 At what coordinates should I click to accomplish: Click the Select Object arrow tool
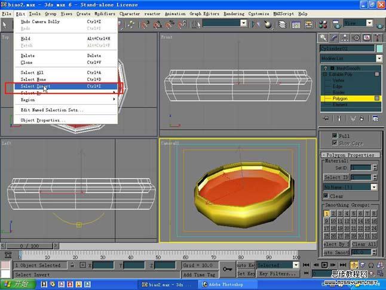5,25
